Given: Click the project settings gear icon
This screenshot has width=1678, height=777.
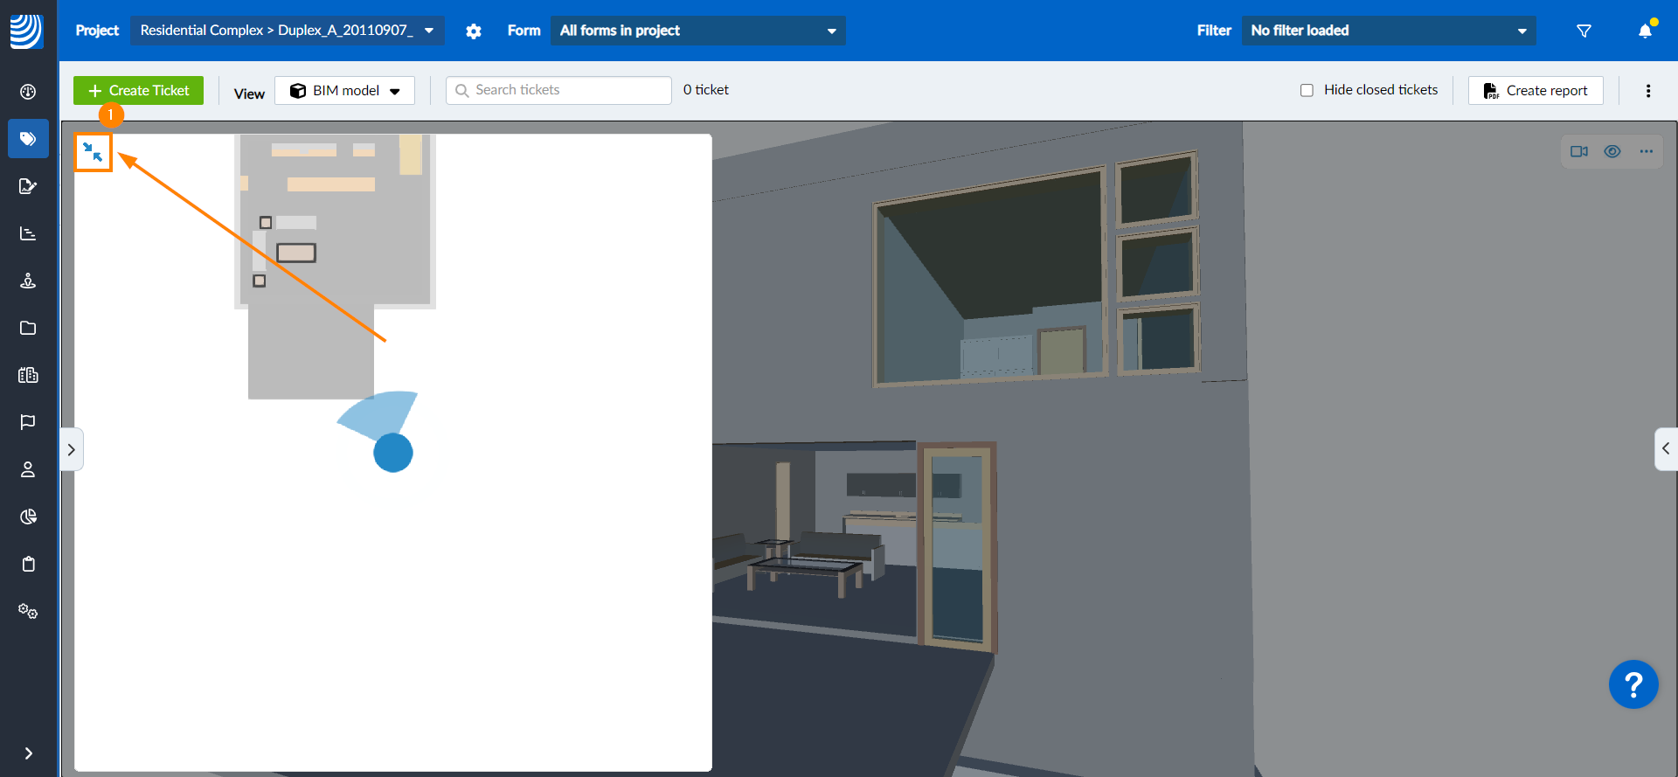Looking at the screenshot, I should coord(474,31).
